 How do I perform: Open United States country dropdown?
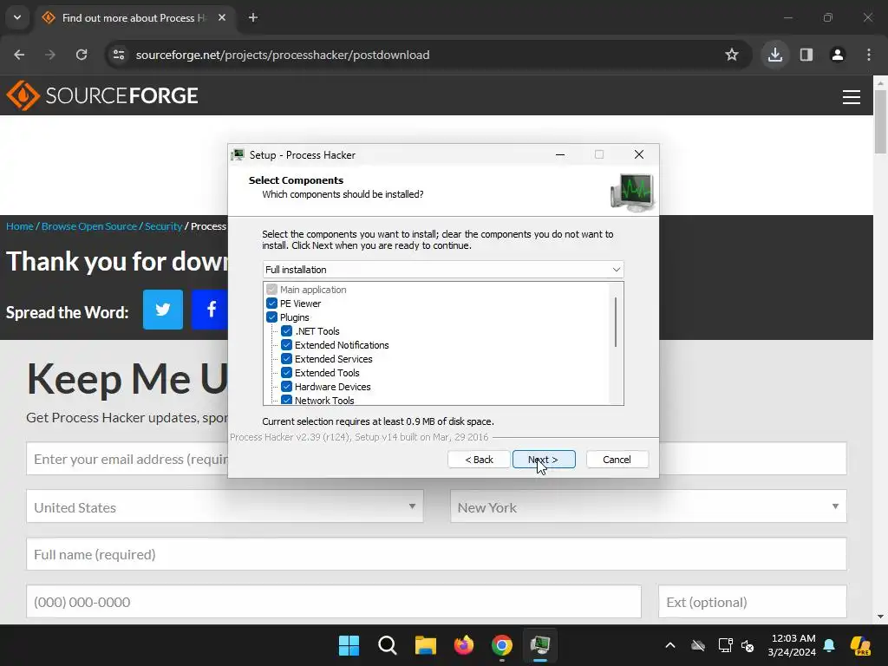tap(225, 506)
